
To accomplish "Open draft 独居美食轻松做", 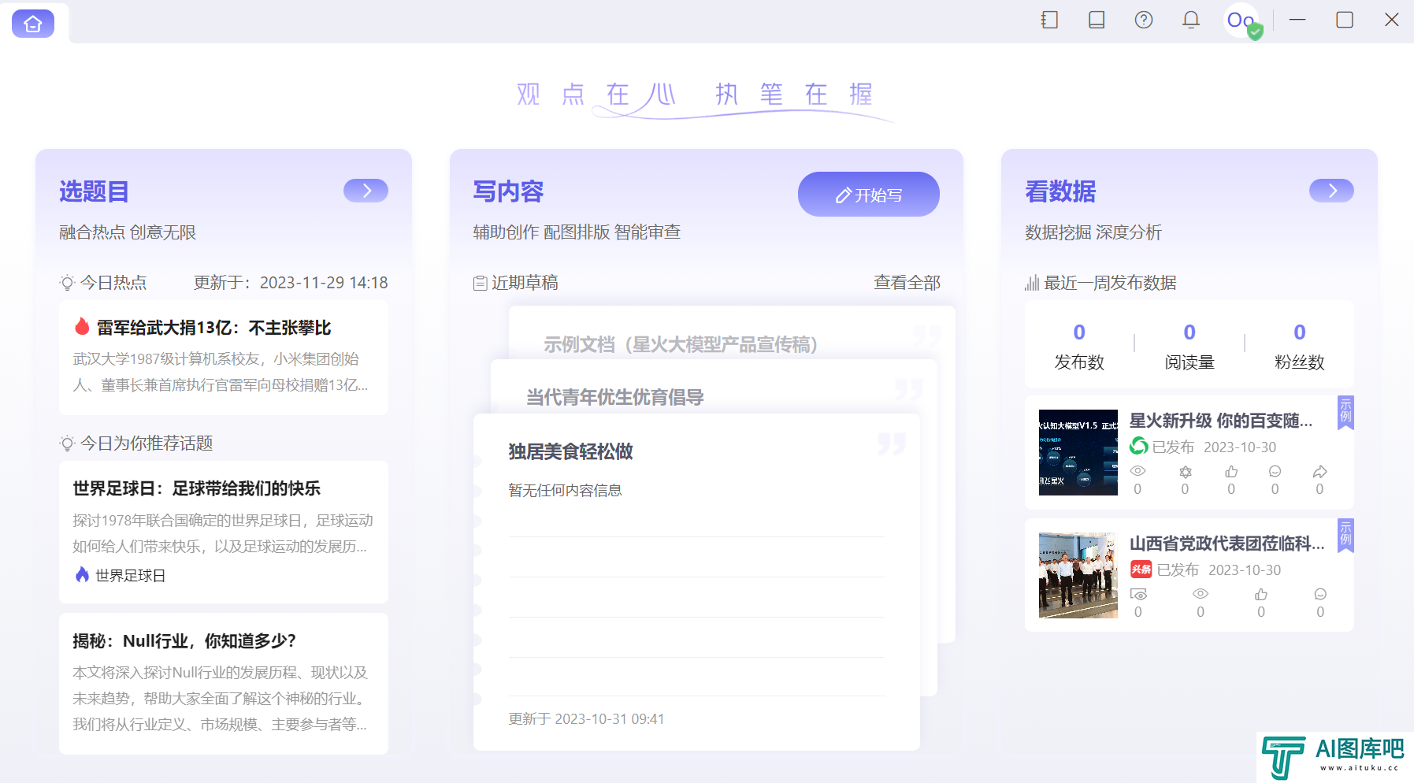I will pos(570,451).
